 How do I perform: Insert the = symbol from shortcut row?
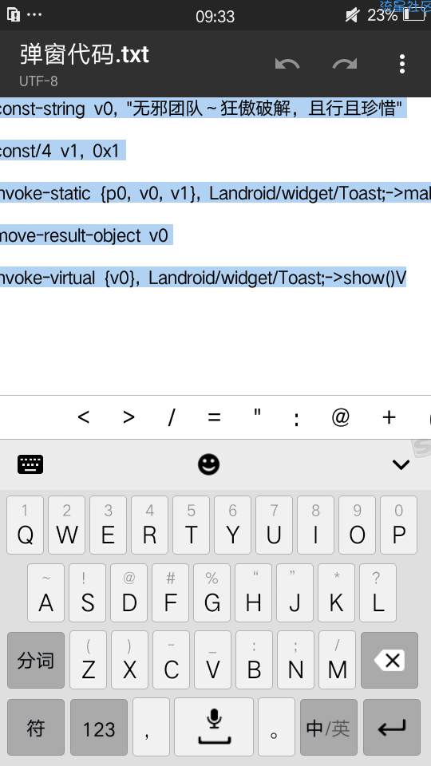coord(214,417)
